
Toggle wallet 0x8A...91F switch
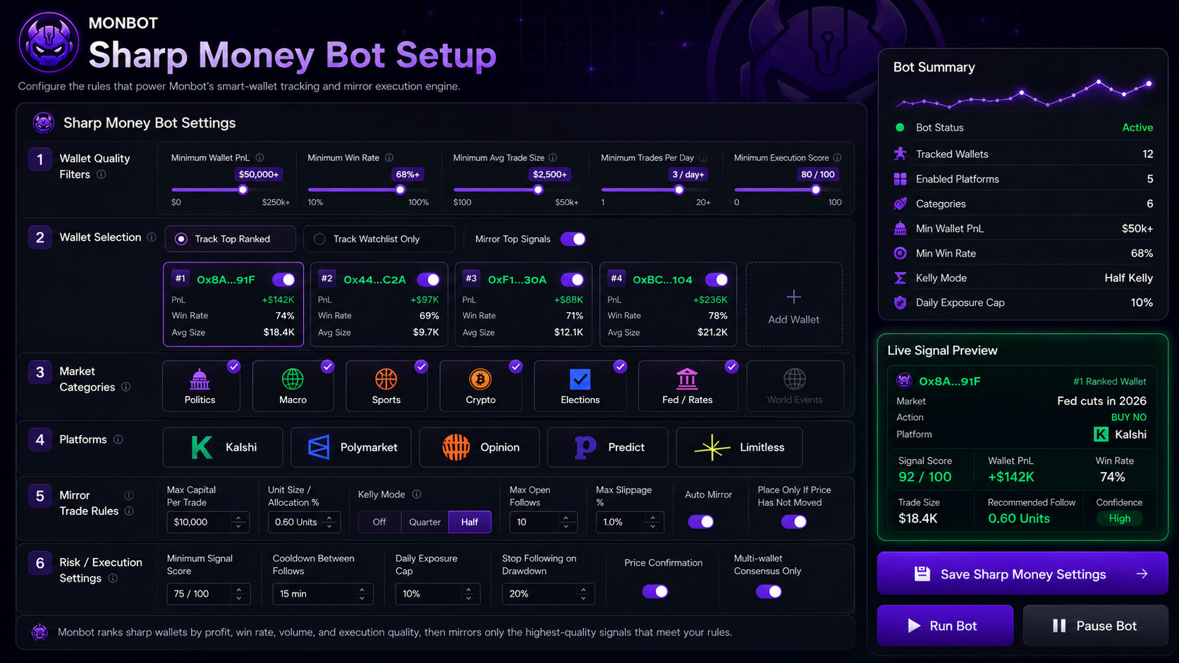[283, 280]
